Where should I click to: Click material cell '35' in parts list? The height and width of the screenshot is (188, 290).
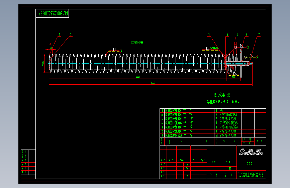tap(221, 111)
